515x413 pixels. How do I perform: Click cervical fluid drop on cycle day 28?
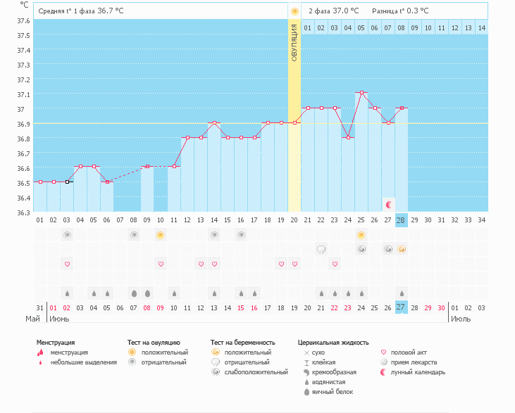pos(402,293)
